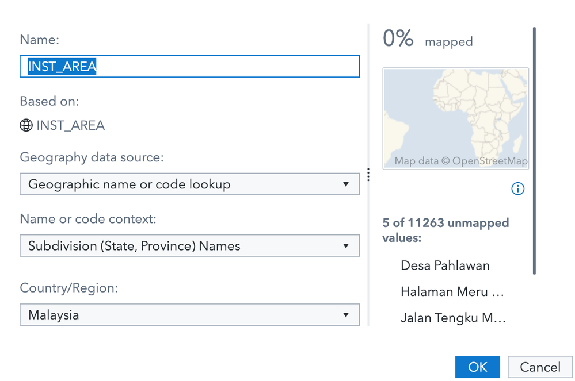Click the OpenStreetMap attribution text
This screenshot has width=575, height=381.
[460, 161]
